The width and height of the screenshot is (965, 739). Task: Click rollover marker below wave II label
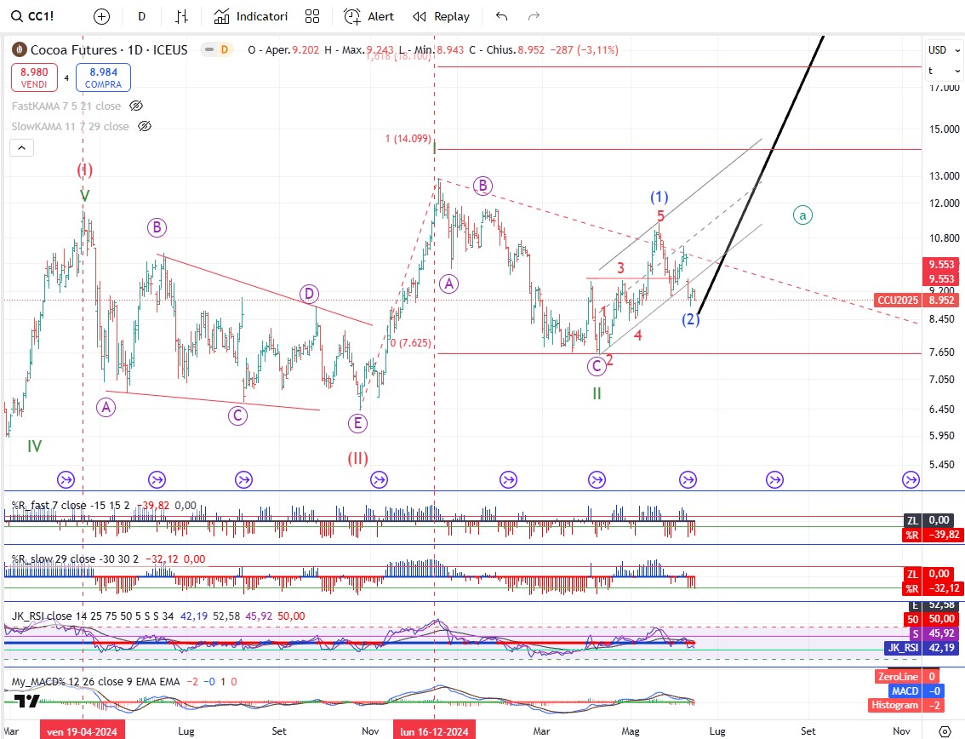597,479
